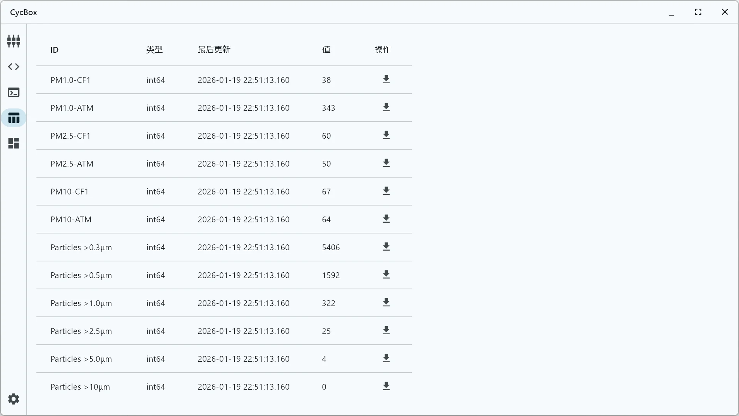Download the PM10-CF1 row data
739x416 pixels.
[386, 191]
